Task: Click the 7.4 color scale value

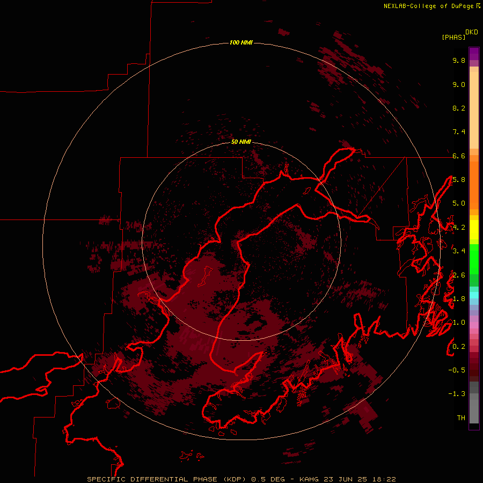Action: (x=459, y=132)
